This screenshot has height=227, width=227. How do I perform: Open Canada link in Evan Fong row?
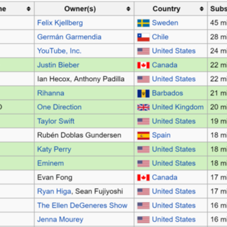(x=165, y=178)
